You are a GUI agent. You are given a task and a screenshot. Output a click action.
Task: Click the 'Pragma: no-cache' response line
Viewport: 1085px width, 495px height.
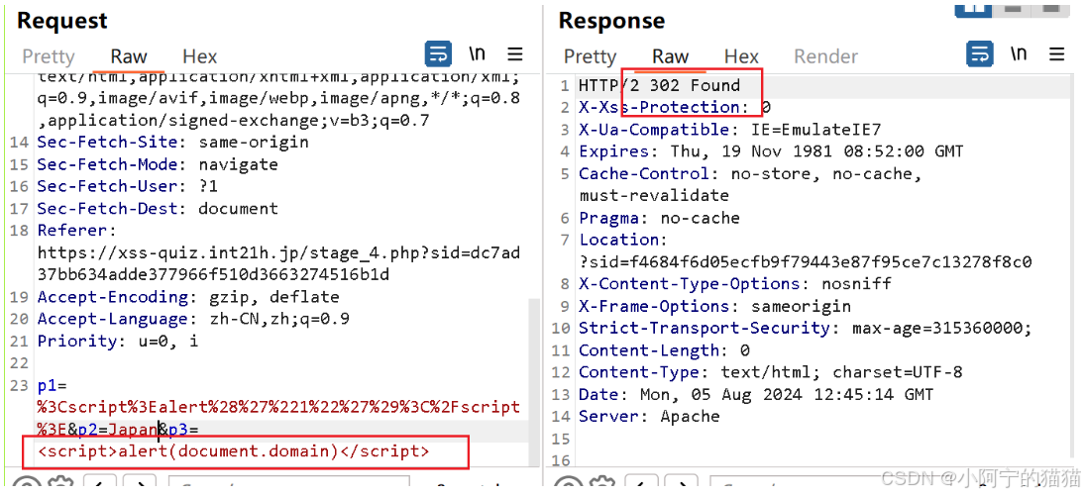[x=660, y=218]
